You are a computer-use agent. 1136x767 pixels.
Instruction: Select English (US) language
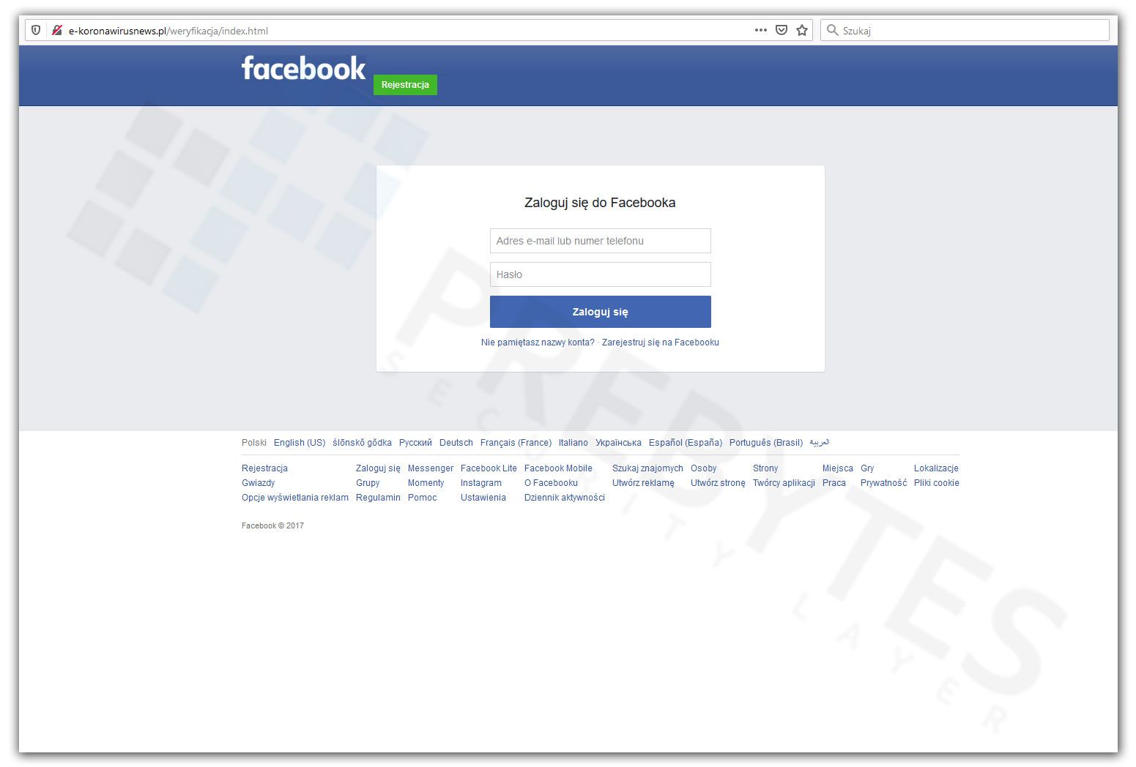pyautogui.click(x=300, y=443)
